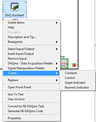Click the red loop stop condition terminal
96x122 pixels.
pos(74,65)
